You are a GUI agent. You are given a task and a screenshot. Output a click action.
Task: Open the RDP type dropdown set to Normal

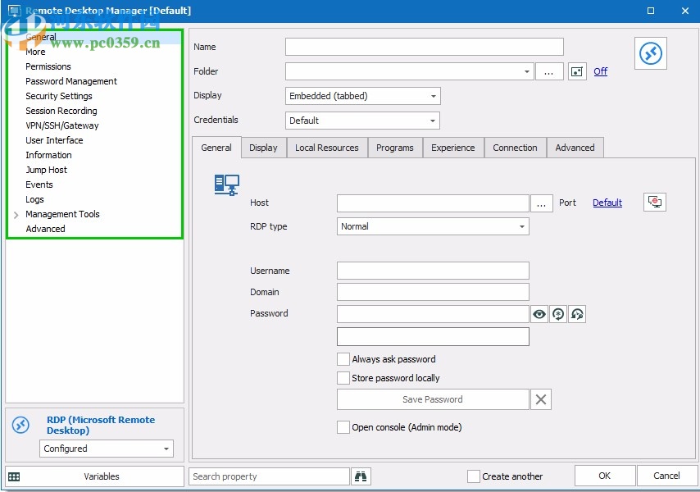click(524, 225)
